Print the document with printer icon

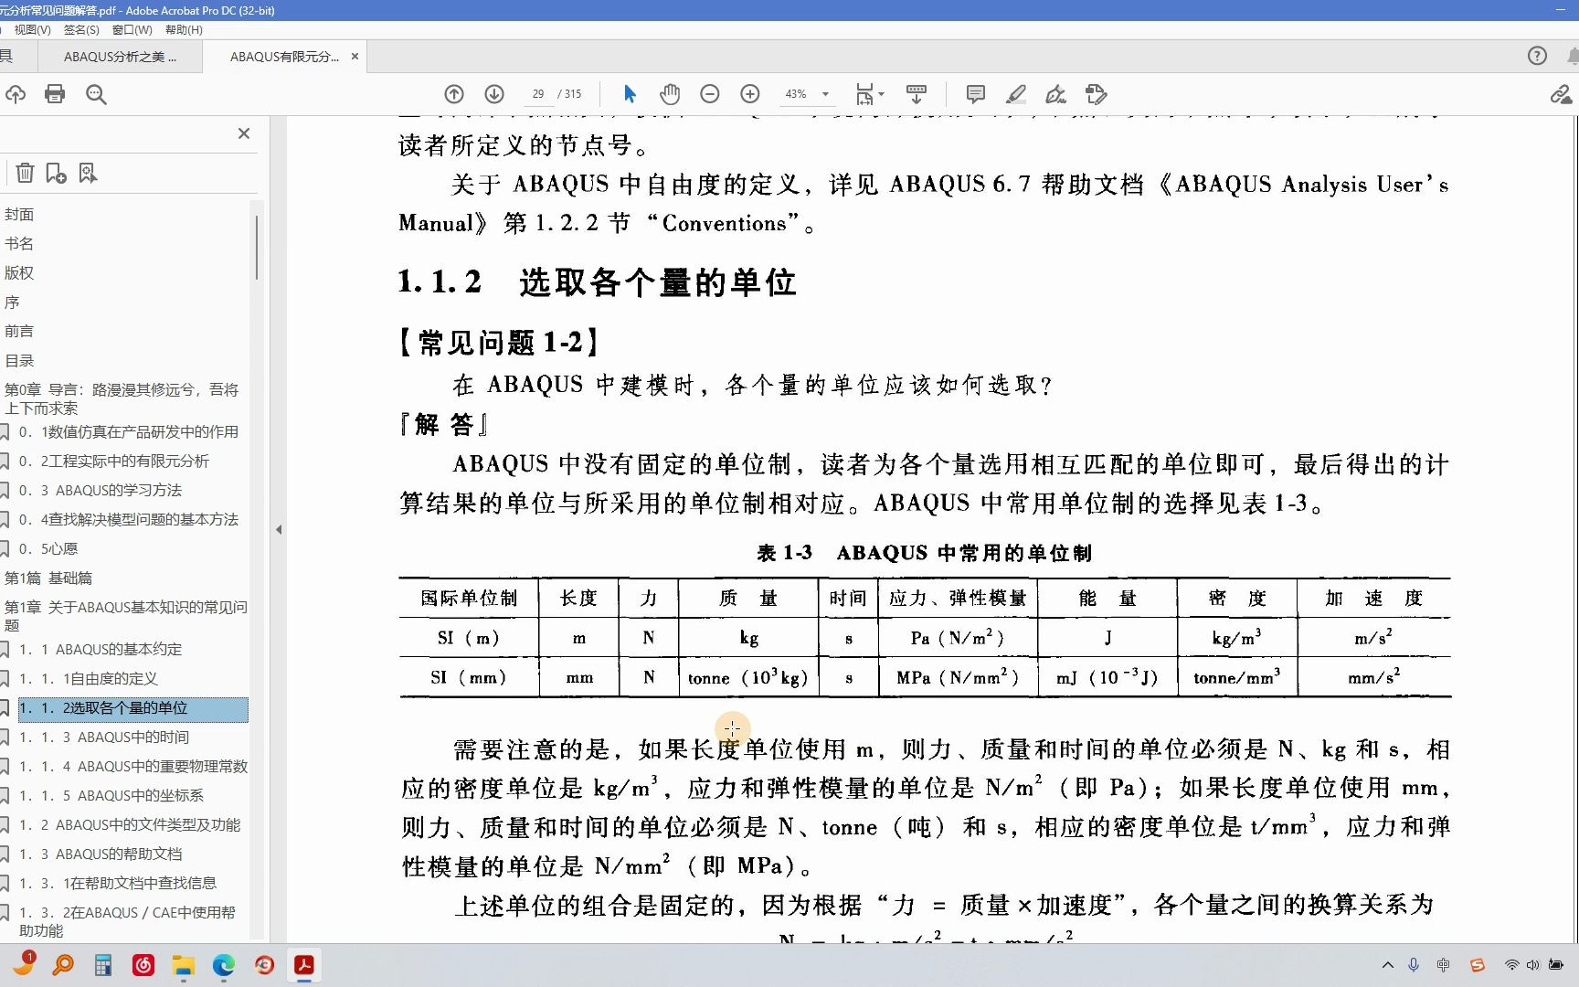point(55,94)
